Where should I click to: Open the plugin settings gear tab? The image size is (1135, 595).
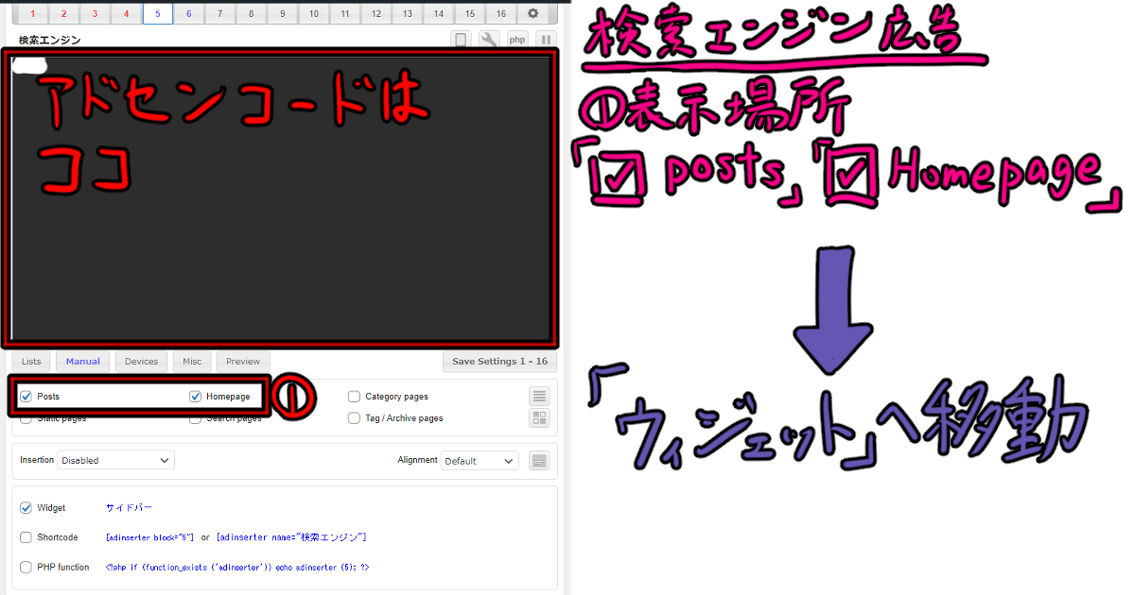tap(531, 13)
